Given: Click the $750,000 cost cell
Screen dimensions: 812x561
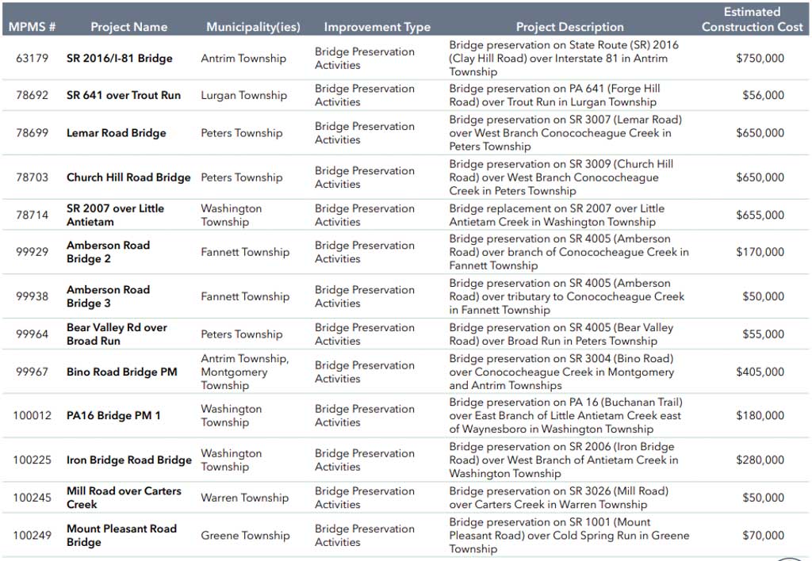Looking at the screenshot, I should (x=760, y=59).
